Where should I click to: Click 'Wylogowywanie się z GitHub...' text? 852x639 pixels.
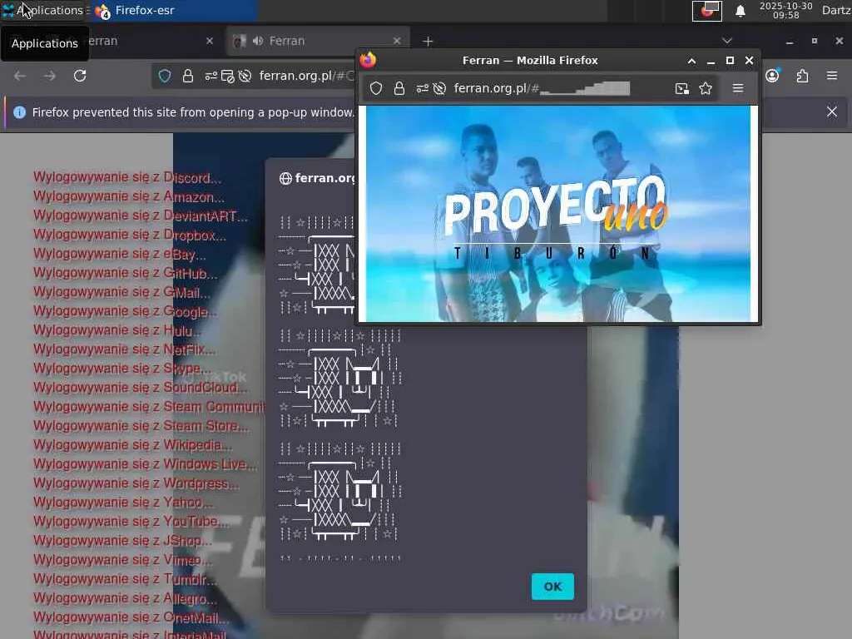[x=126, y=273]
